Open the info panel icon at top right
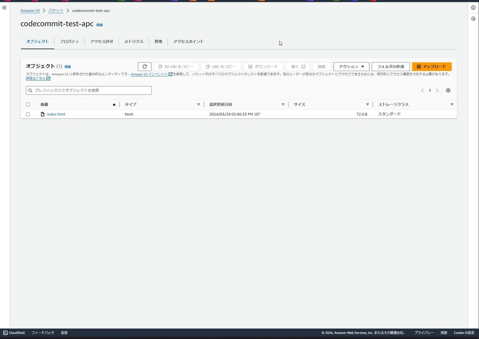This screenshot has height=339, width=479. click(473, 8)
